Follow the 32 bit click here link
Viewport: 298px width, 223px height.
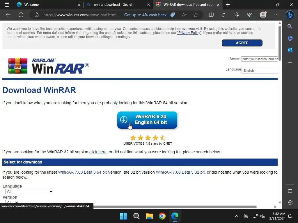point(98,152)
